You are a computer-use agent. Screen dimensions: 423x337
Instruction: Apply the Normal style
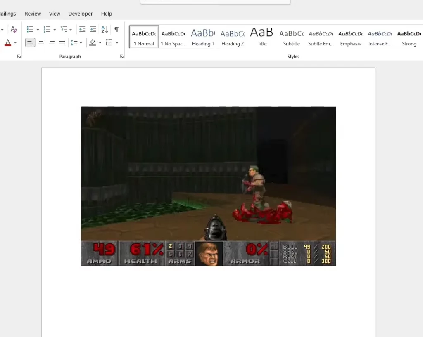click(x=144, y=37)
